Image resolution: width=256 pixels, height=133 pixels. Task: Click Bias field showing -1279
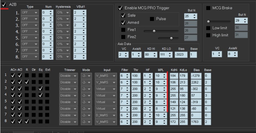pyautogui.click(x=196, y=76)
